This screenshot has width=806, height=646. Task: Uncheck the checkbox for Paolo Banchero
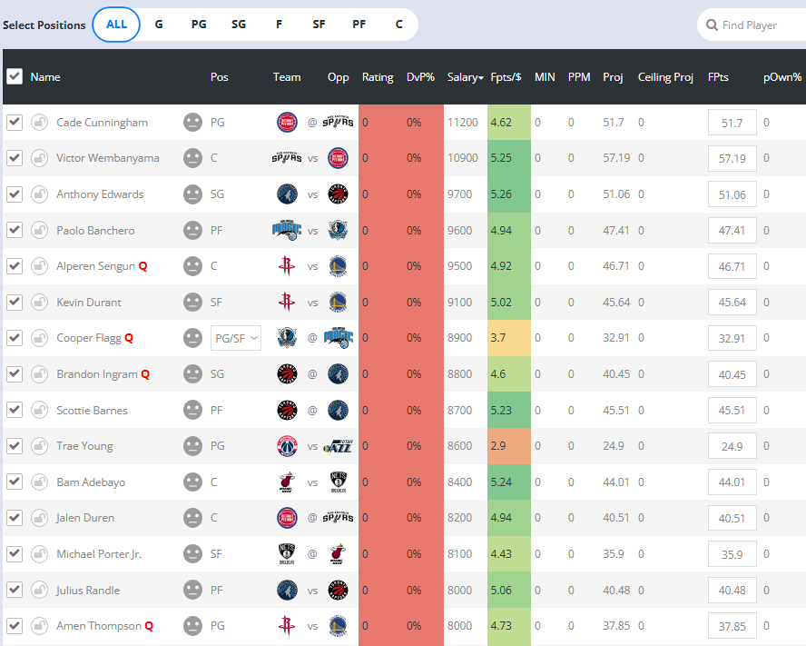click(x=15, y=231)
